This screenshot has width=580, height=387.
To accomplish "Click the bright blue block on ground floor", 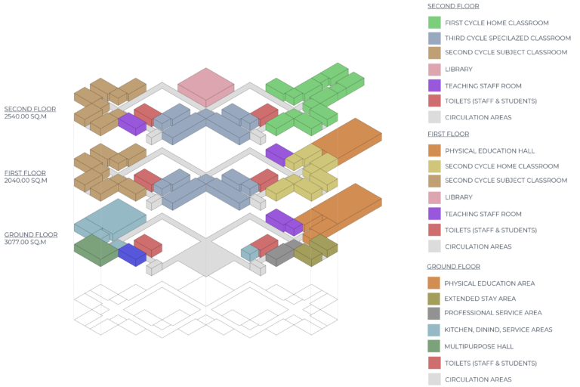I will 132,255.
